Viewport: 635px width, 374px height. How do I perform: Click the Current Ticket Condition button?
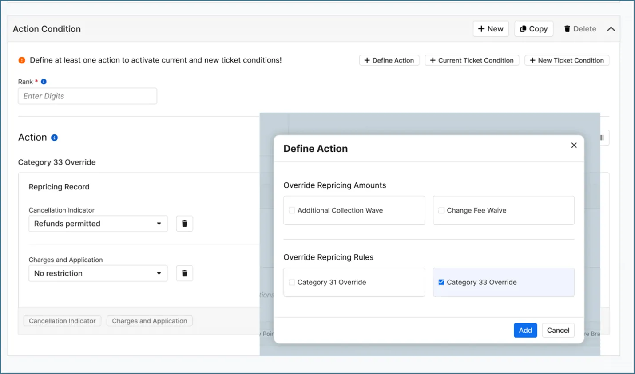[x=472, y=60]
